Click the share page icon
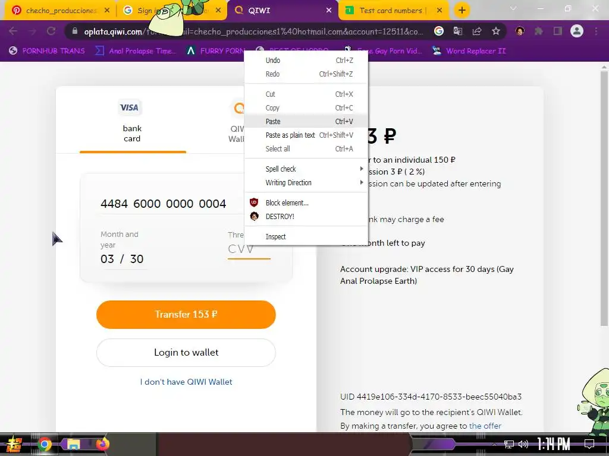The width and height of the screenshot is (609, 456). point(477,31)
